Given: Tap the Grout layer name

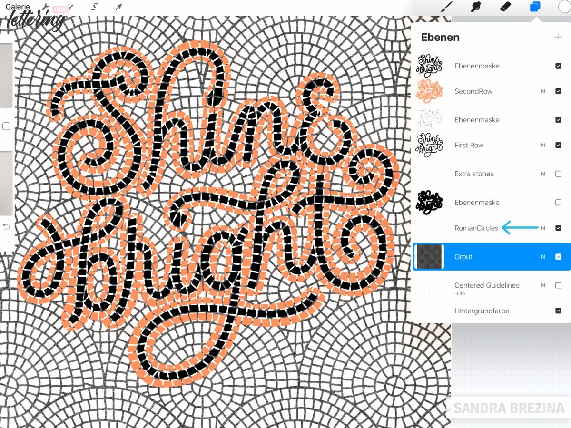Looking at the screenshot, I should click(x=463, y=257).
